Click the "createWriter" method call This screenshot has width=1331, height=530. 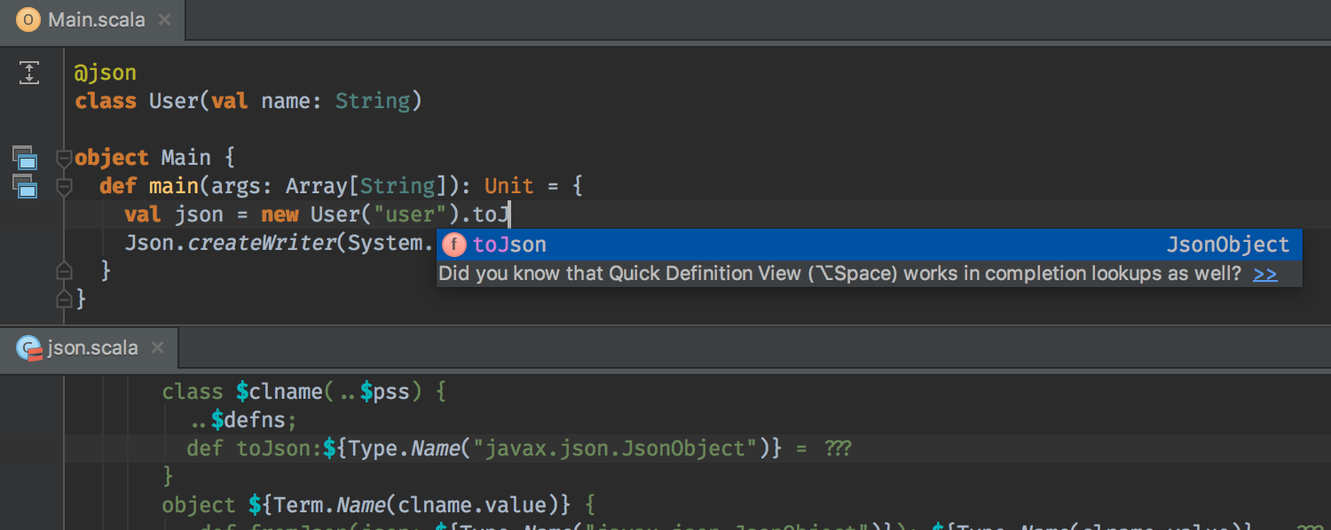(x=261, y=243)
